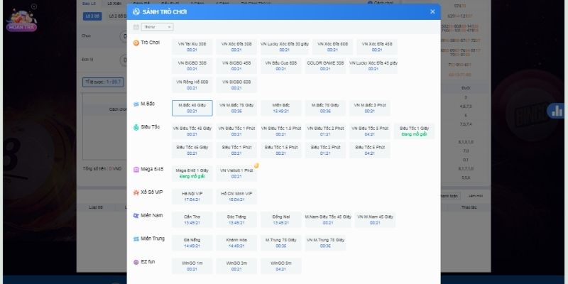Pick the WinGO 5m game
Viewport: 568px width, 284px height.
click(281, 266)
